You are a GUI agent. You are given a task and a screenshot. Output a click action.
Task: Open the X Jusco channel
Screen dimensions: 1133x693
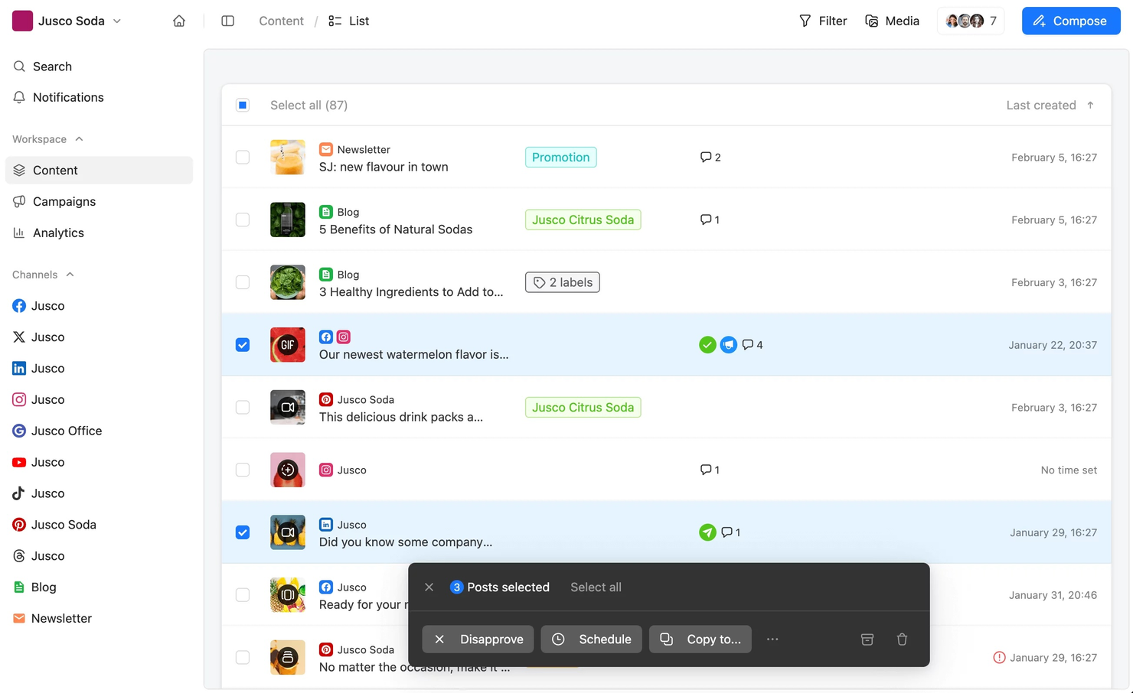38,337
